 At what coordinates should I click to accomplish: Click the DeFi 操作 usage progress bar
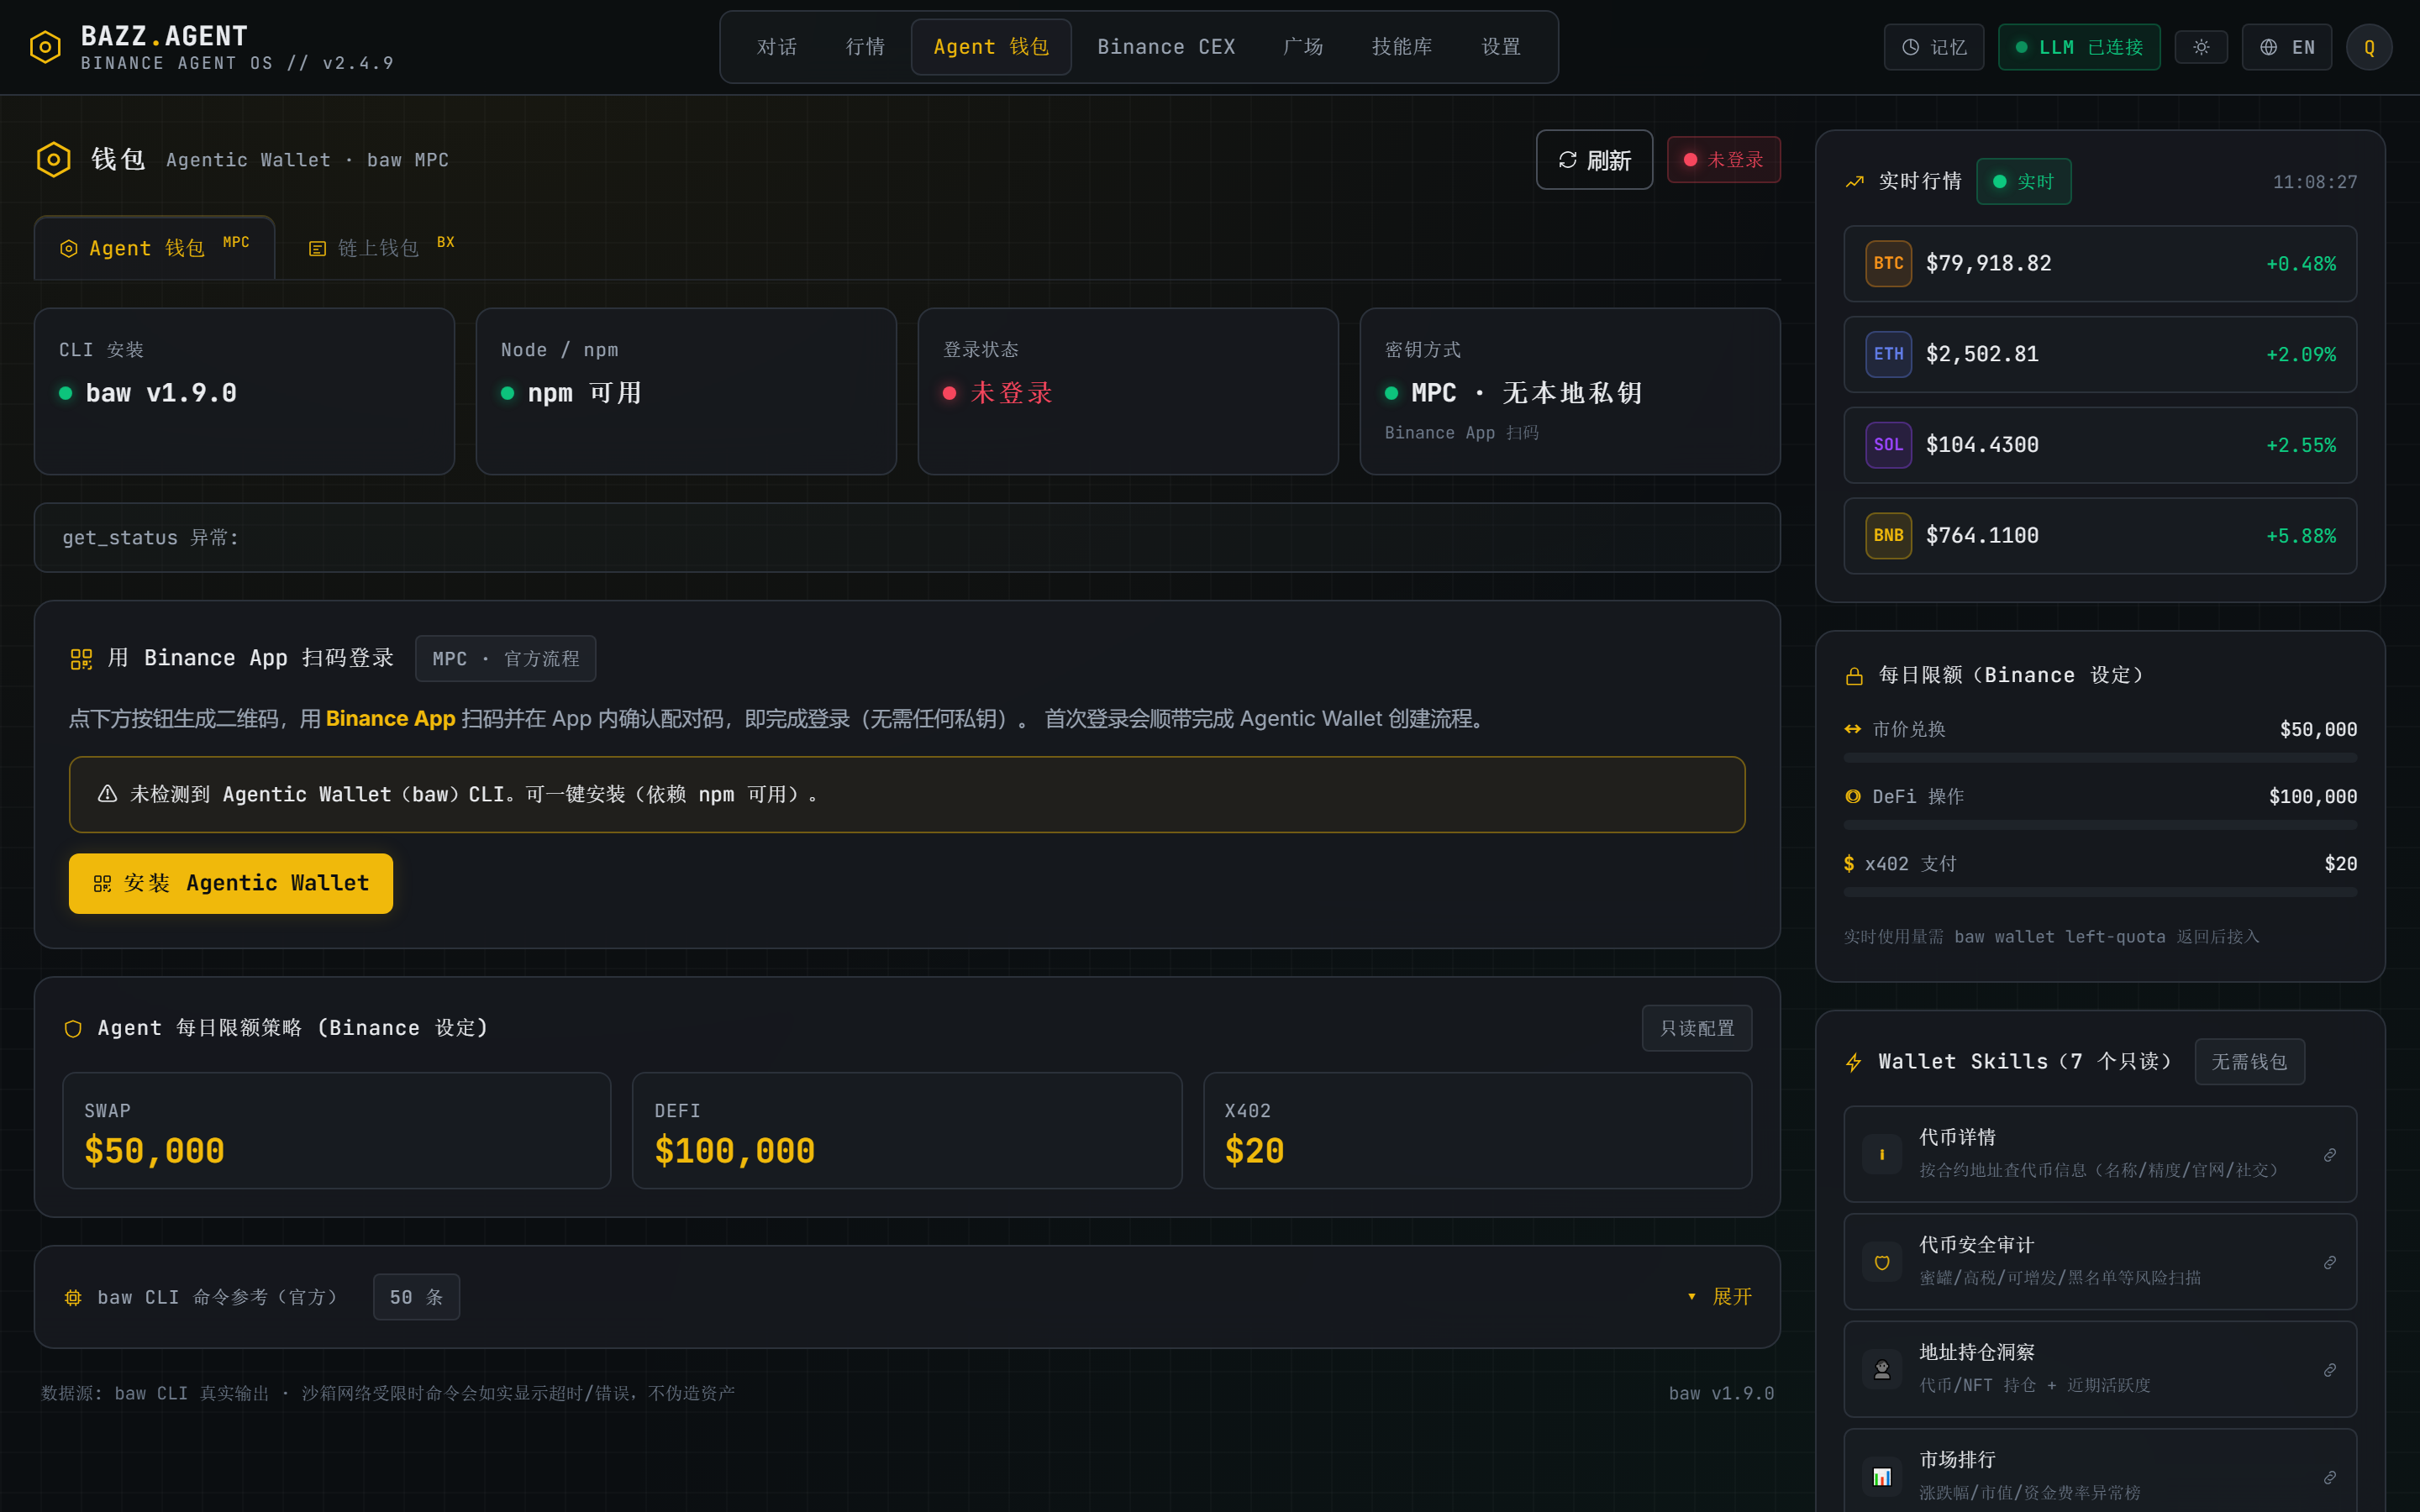[x=2100, y=825]
